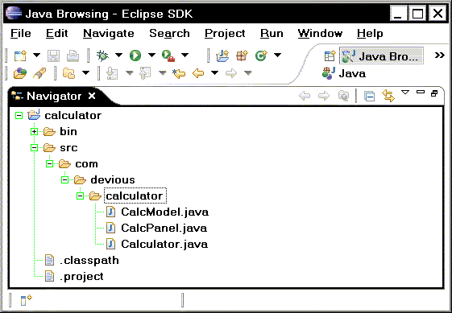The image size is (452, 313).
Task: Click the New wizard icon
Action: [x=20, y=56]
